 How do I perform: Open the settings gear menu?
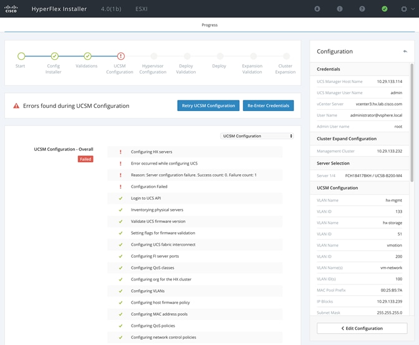pyautogui.click(x=404, y=9)
